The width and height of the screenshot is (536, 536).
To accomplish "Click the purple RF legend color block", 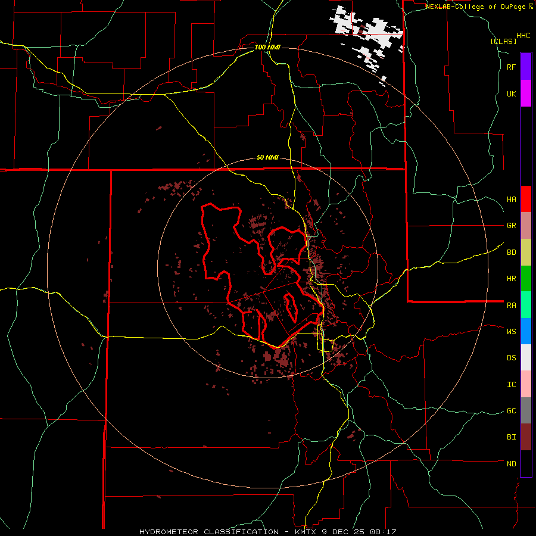I will (x=526, y=67).
